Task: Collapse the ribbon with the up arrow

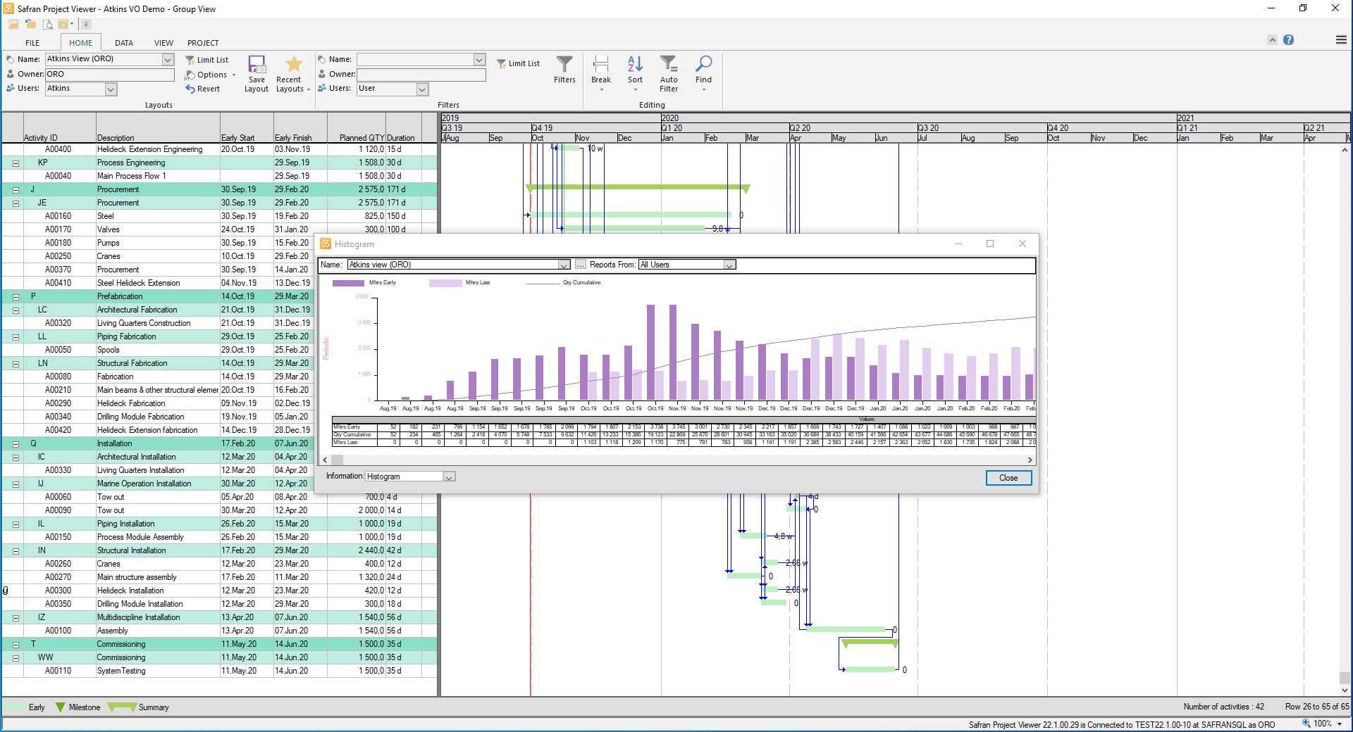Action: (1273, 40)
